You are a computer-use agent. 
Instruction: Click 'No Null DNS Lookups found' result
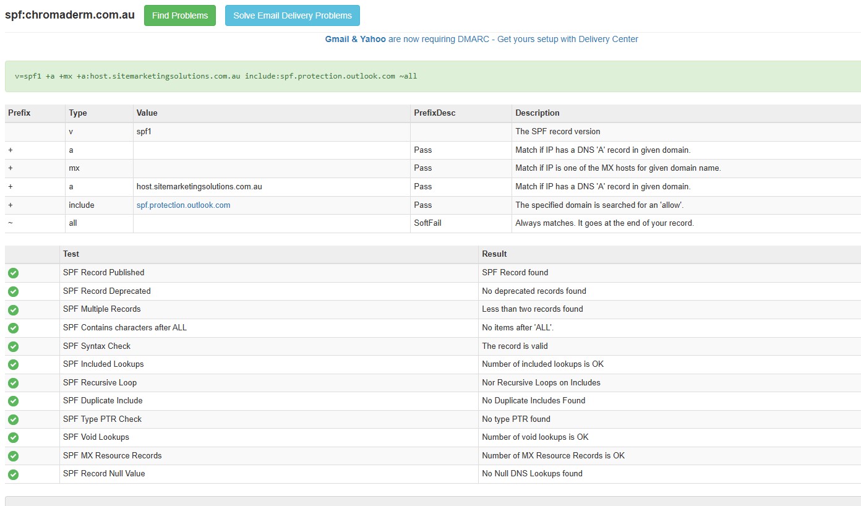(532, 474)
